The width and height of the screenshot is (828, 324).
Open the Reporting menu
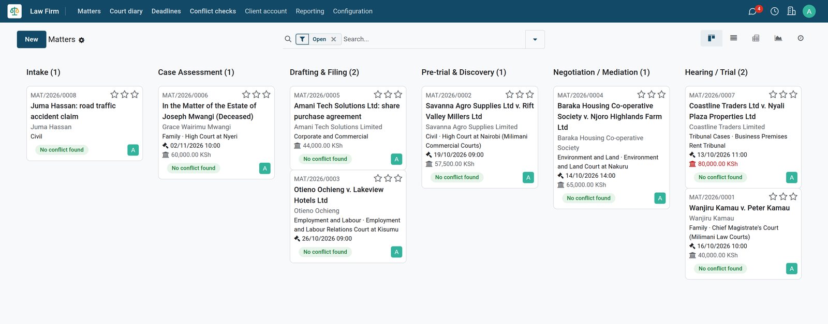310,11
